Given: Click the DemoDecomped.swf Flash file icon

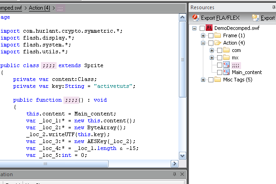Looking at the screenshot, I should [x=209, y=29].
